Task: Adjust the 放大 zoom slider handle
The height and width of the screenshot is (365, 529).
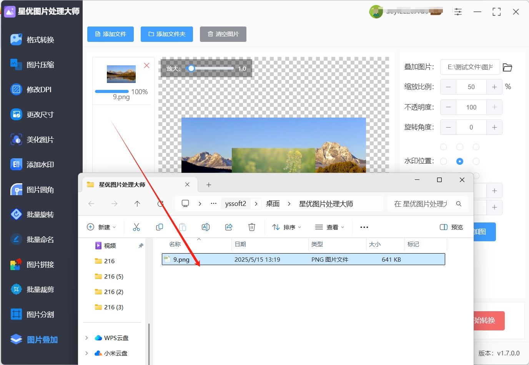Action: (x=191, y=68)
